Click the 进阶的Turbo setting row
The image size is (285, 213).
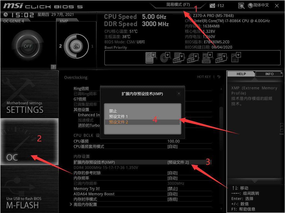[x=89, y=125]
